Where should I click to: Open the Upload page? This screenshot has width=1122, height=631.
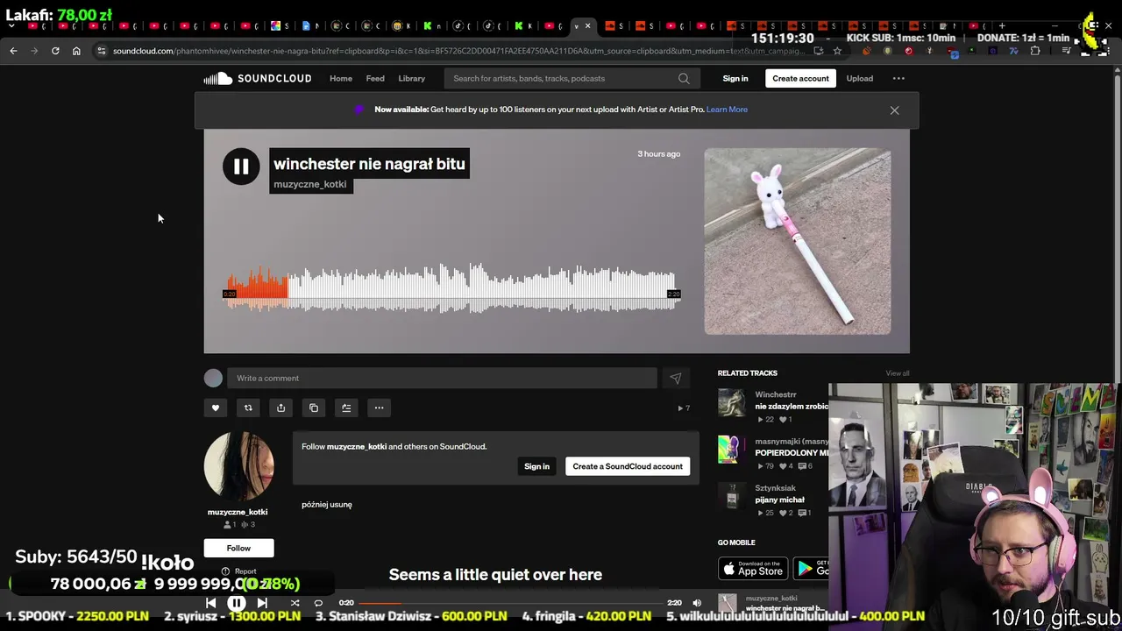click(x=860, y=79)
